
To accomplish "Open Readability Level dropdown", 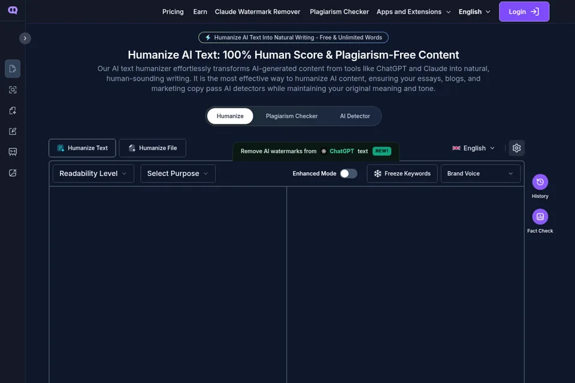I will (93, 174).
